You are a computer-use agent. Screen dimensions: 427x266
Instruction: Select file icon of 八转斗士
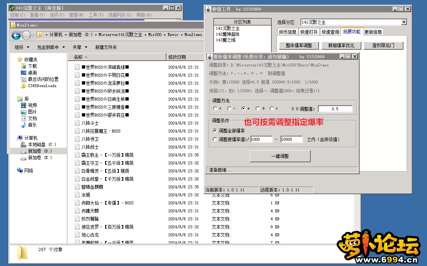tap(77, 123)
